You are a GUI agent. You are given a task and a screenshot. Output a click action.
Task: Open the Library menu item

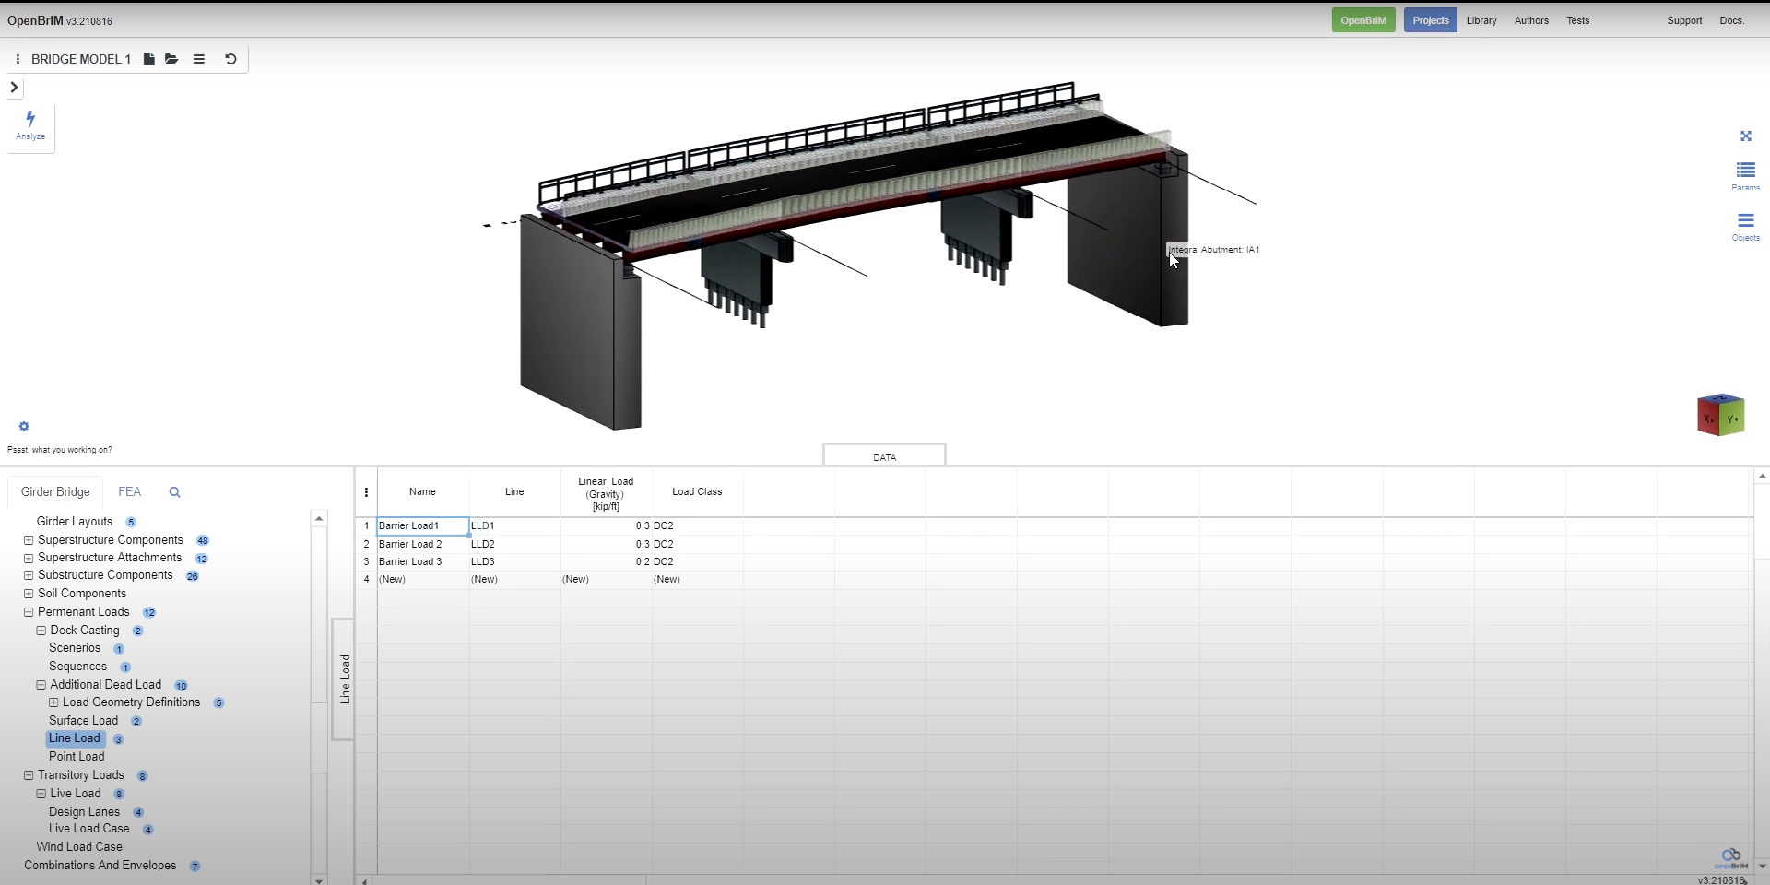[x=1481, y=20]
